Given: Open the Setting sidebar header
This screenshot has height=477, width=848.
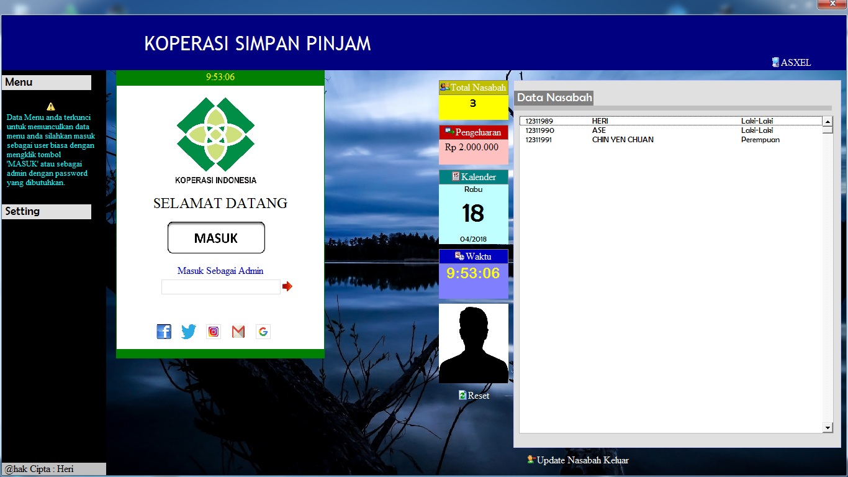Looking at the screenshot, I should (47, 211).
